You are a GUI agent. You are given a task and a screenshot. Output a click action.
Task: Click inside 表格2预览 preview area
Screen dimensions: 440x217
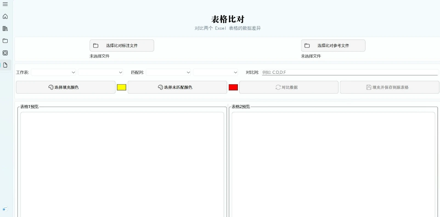click(333, 165)
